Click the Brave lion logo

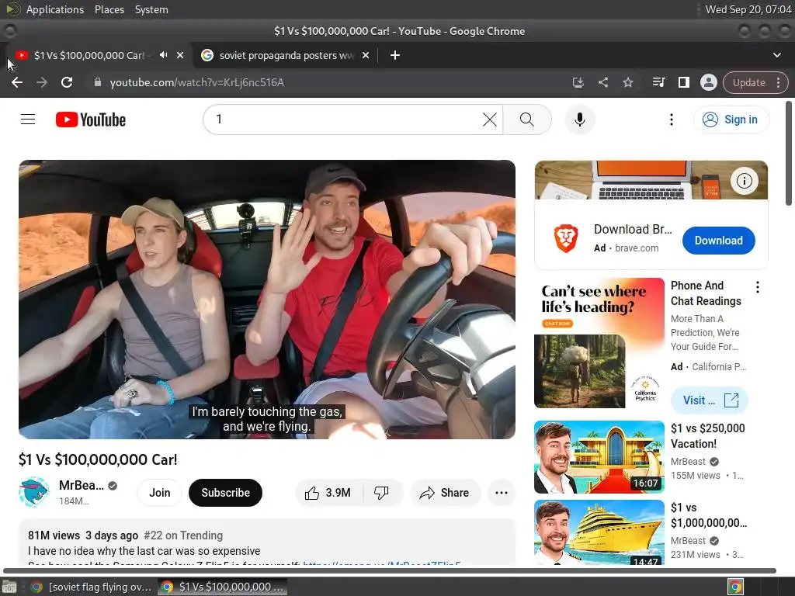566,239
